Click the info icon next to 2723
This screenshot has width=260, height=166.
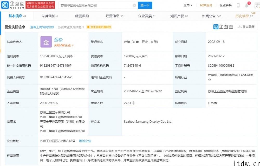coord(133,103)
